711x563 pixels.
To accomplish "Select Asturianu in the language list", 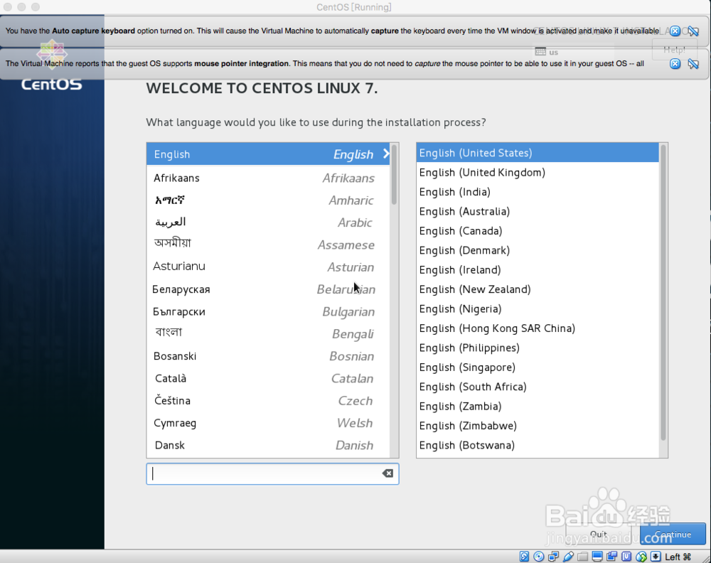I will point(268,267).
